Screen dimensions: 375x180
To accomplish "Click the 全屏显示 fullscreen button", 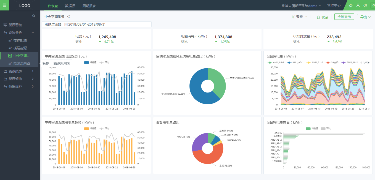I will point(344,17).
